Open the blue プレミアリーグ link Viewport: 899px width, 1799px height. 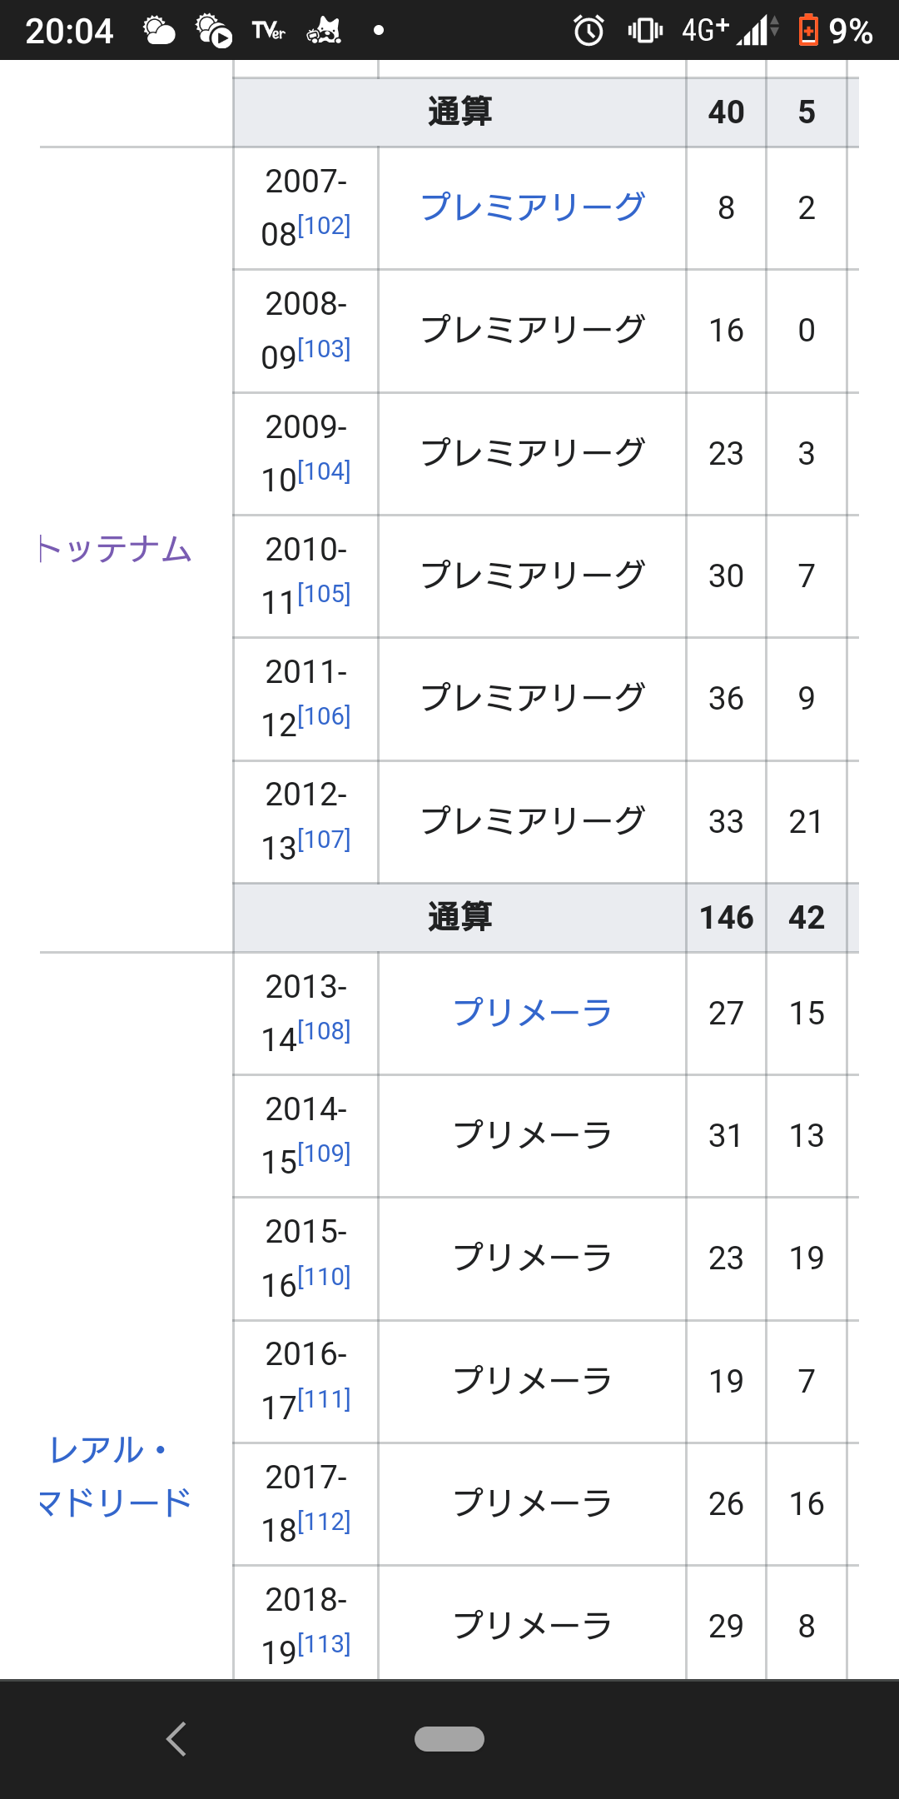532,207
